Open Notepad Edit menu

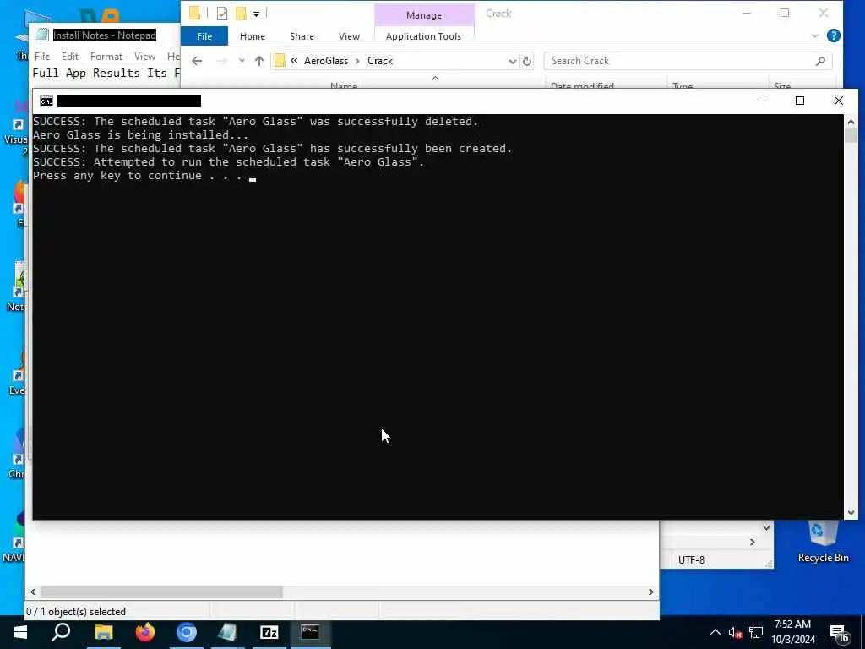70,57
